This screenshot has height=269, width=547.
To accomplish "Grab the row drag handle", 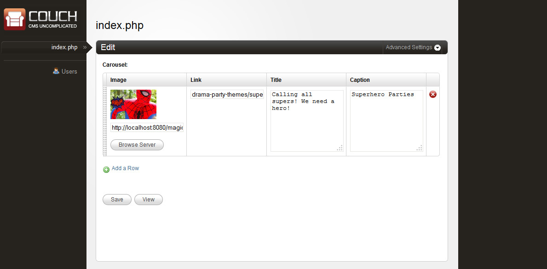I will tap(104, 121).
